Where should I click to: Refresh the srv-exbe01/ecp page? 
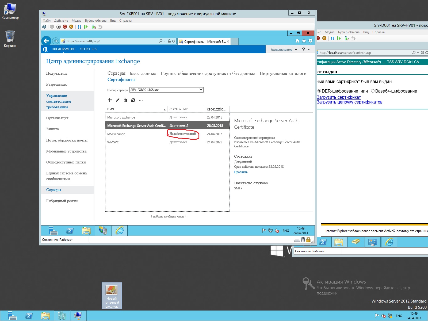[x=174, y=41]
